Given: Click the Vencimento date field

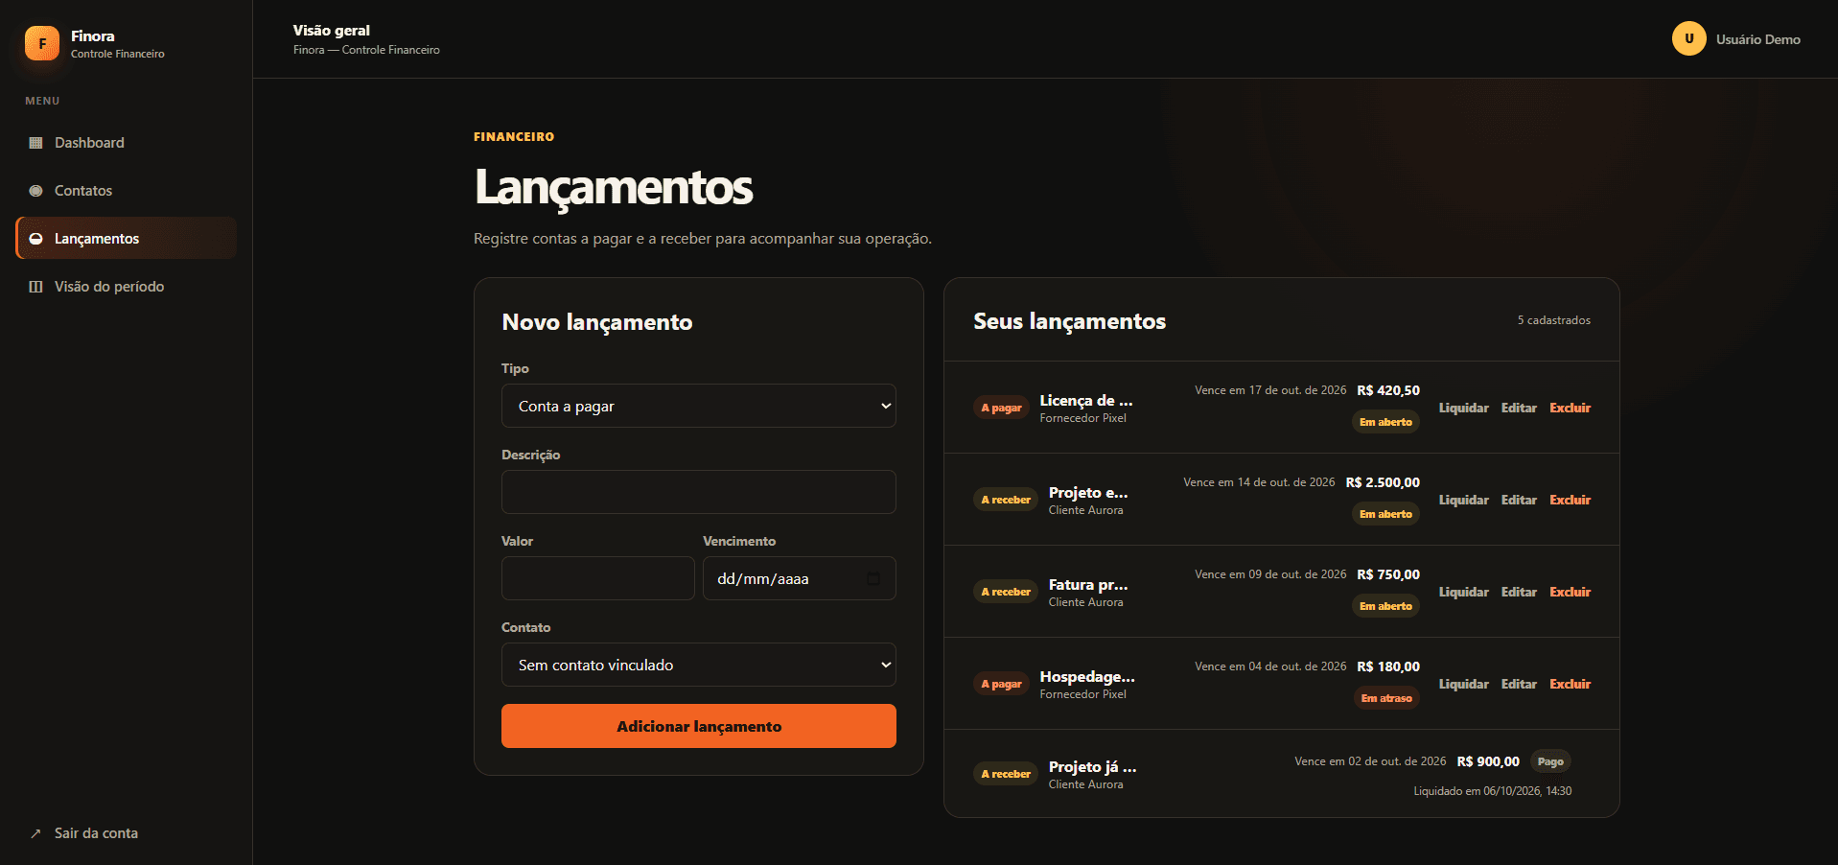Looking at the screenshot, I should coord(799,578).
